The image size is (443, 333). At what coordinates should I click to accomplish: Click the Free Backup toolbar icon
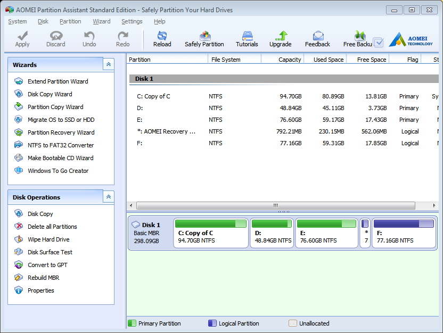click(x=360, y=36)
